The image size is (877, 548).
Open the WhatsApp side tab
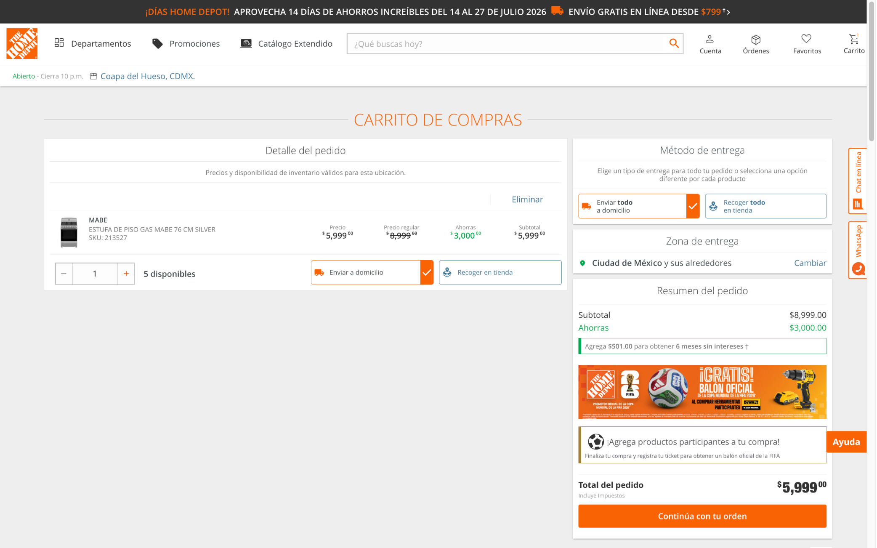pyautogui.click(x=858, y=250)
